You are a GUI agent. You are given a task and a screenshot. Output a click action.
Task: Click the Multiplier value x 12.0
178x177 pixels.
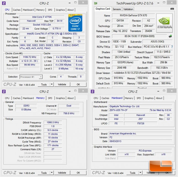click(30, 61)
